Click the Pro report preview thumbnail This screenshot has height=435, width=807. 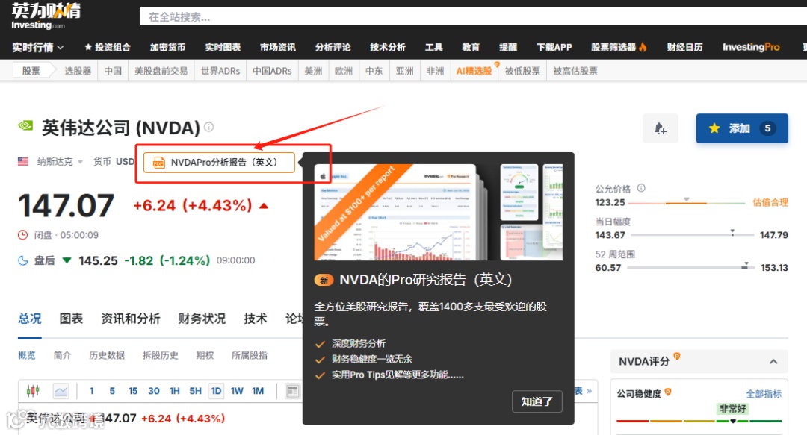pyautogui.click(x=438, y=212)
